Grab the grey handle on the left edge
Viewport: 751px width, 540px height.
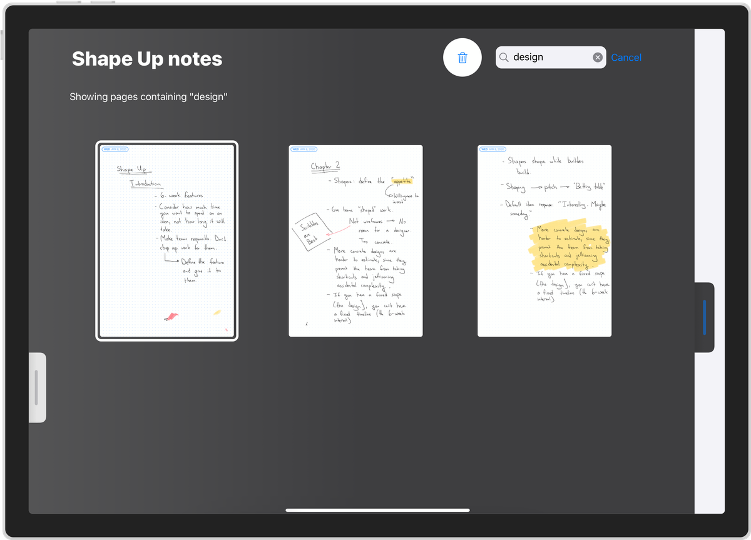37,387
